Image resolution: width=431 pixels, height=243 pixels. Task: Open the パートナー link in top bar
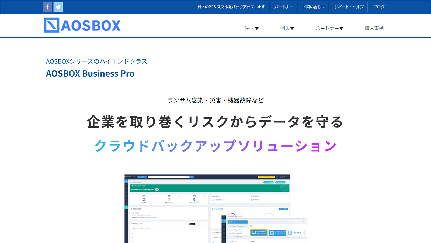(x=283, y=7)
